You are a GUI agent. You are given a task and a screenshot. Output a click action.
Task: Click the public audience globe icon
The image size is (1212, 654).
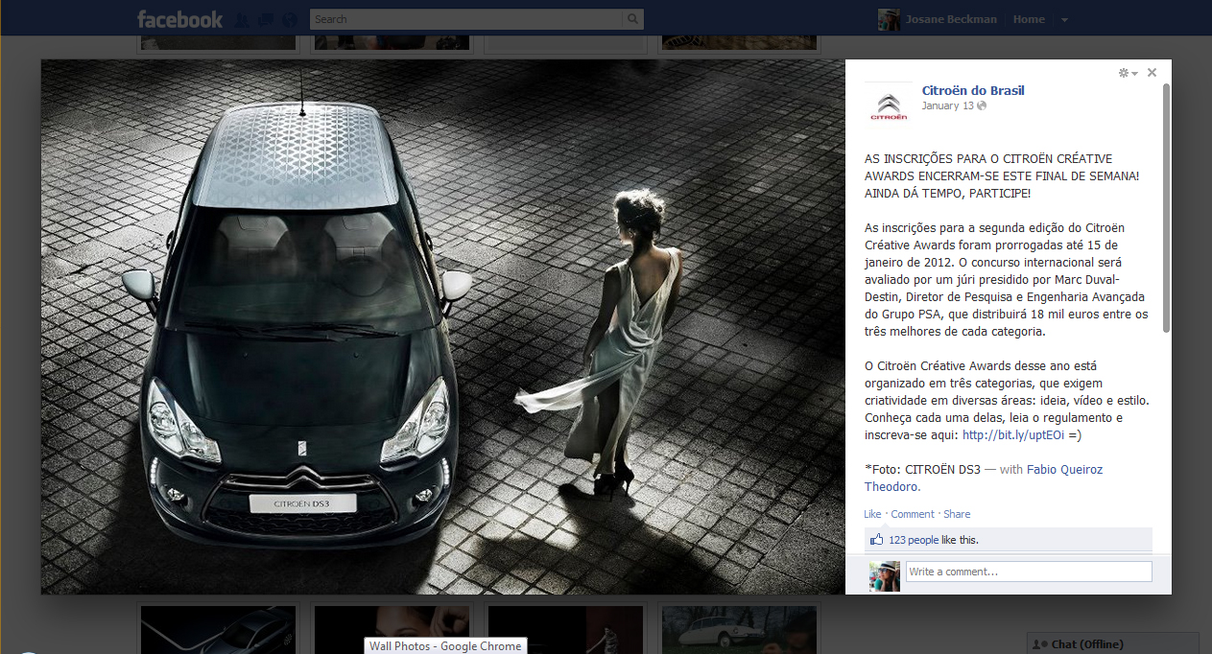(982, 105)
